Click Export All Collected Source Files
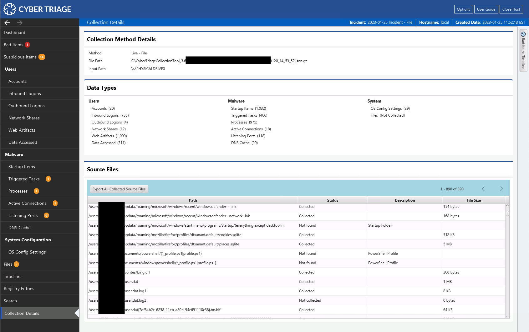Image resolution: width=529 pixels, height=332 pixels. 119,189
